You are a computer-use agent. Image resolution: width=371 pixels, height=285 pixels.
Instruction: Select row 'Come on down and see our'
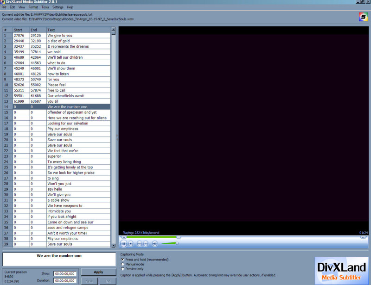(x=57, y=222)
